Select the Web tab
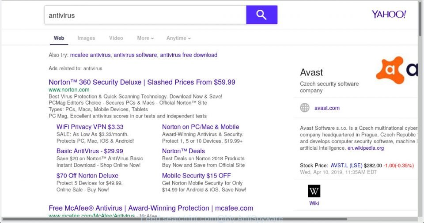Image resolution: width=424 pixels, height=223 pixels. click(x=59, y=38)
